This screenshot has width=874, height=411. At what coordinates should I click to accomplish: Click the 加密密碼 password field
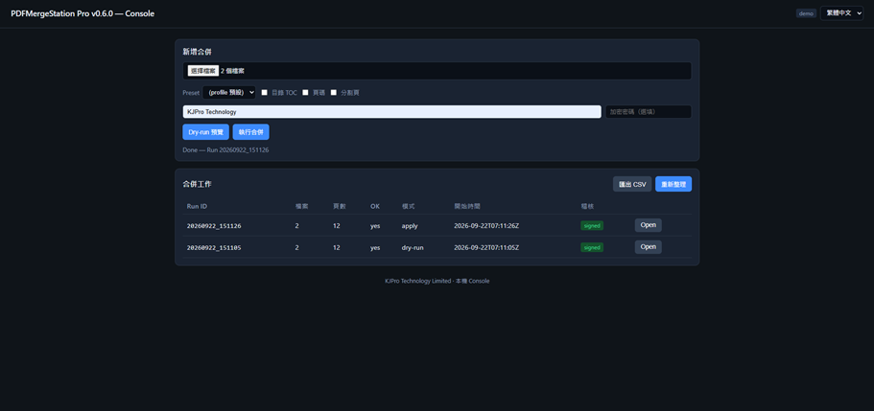click(x=649, y=112)
